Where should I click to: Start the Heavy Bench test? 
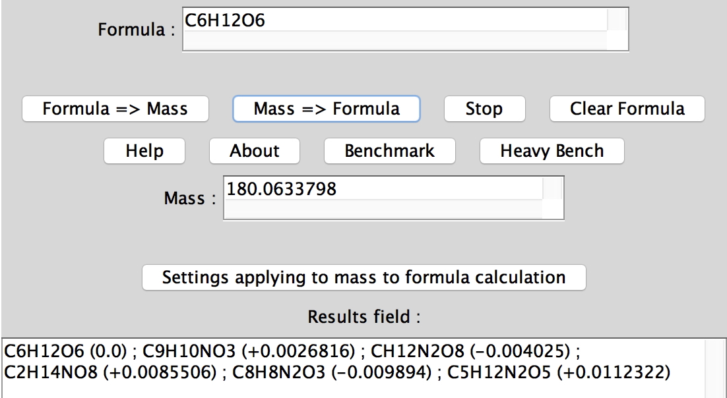pyautogui.click(x=552, y=151)
